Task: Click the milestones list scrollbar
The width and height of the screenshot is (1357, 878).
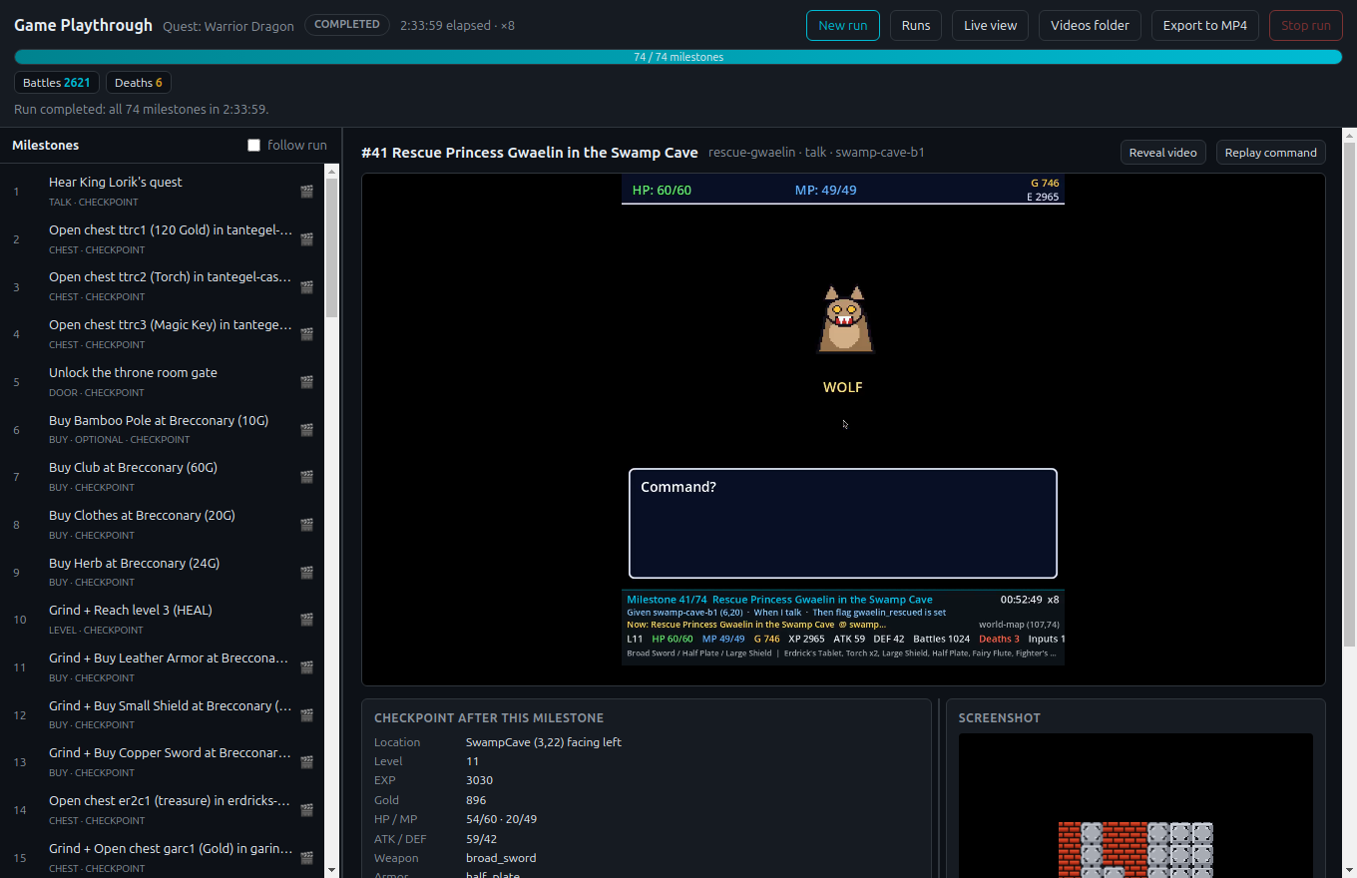Action: 332,247
